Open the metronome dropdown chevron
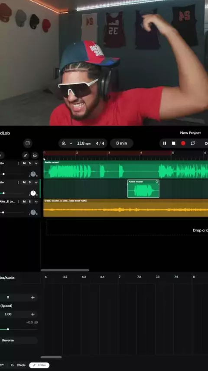This screenshot has width=208, height=371. pos(71,143)
